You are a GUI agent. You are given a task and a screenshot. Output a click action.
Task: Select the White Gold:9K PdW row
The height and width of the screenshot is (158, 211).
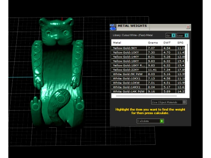[x=148, y=74]
